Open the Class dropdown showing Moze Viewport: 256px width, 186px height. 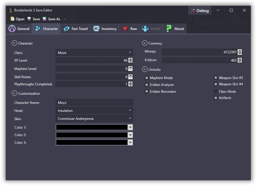click(x=94, y=53)
